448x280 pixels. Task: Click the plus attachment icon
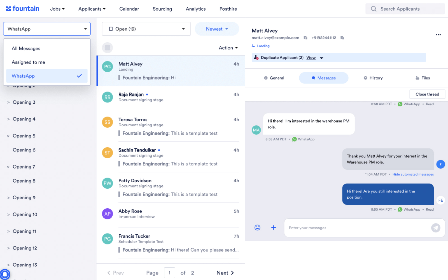coord(274,228)
